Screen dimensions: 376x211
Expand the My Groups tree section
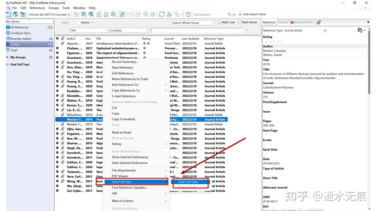[7, 57]
